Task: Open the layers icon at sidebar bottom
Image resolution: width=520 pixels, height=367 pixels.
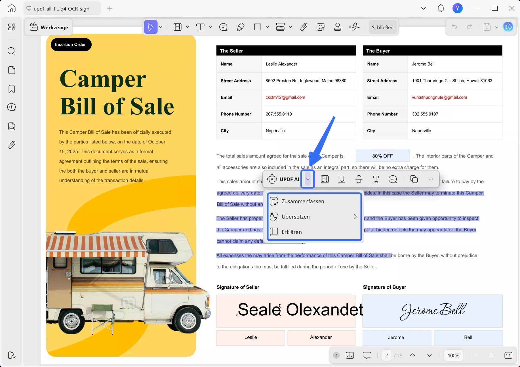Action: pyautogui.click(x=12, y=355)
